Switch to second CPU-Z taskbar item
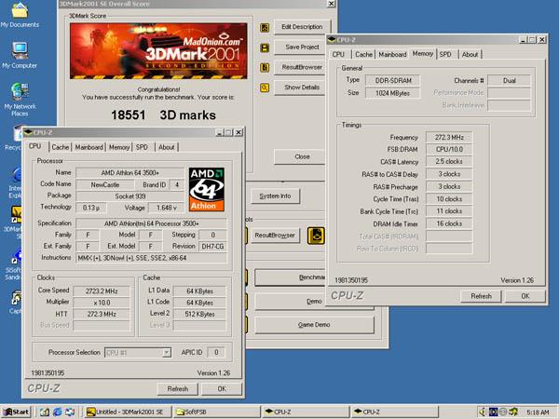The width and height of the screenshot is (559, 419). click(x=394, y=412)
